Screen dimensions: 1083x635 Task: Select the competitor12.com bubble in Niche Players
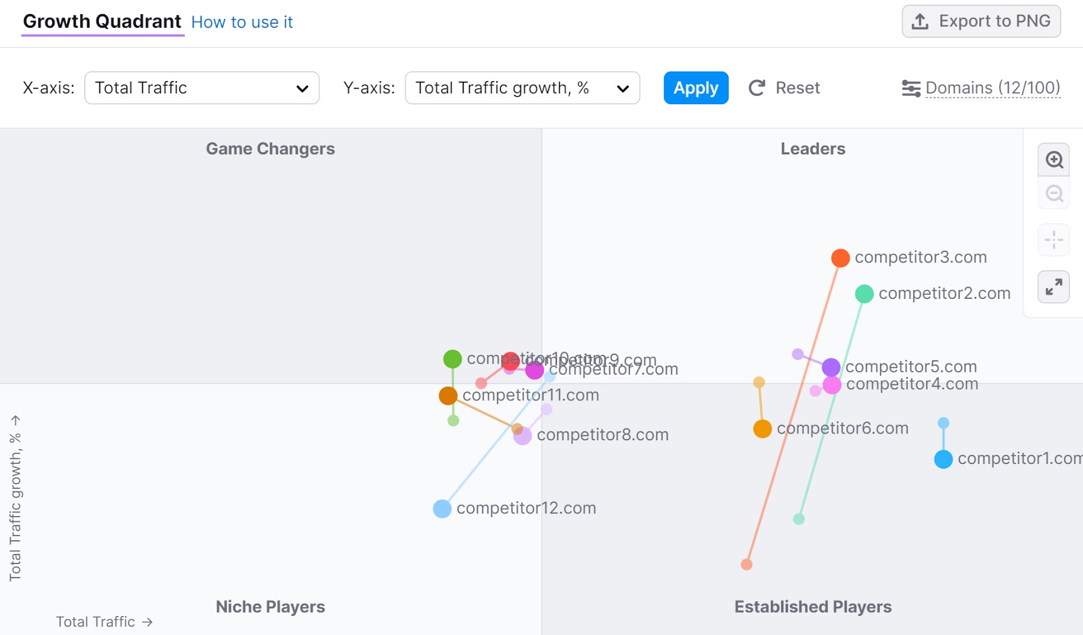click(x=441, y=508)
